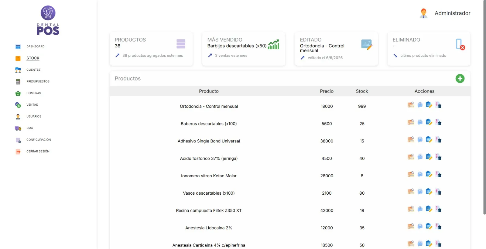
Task: Edit the Adhesivo Single Bond Universal product
Action: click(x=429, y=139)
